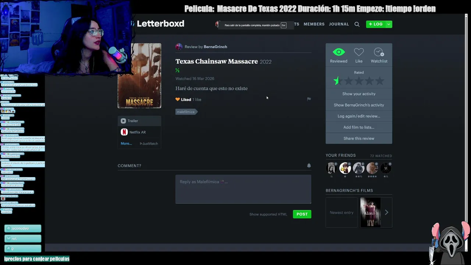Click the 2022 release year link

tap(266, 62)
